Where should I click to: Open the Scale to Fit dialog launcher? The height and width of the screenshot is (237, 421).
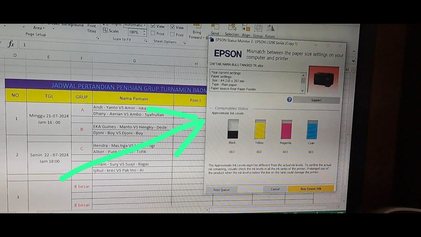(146, 41)
